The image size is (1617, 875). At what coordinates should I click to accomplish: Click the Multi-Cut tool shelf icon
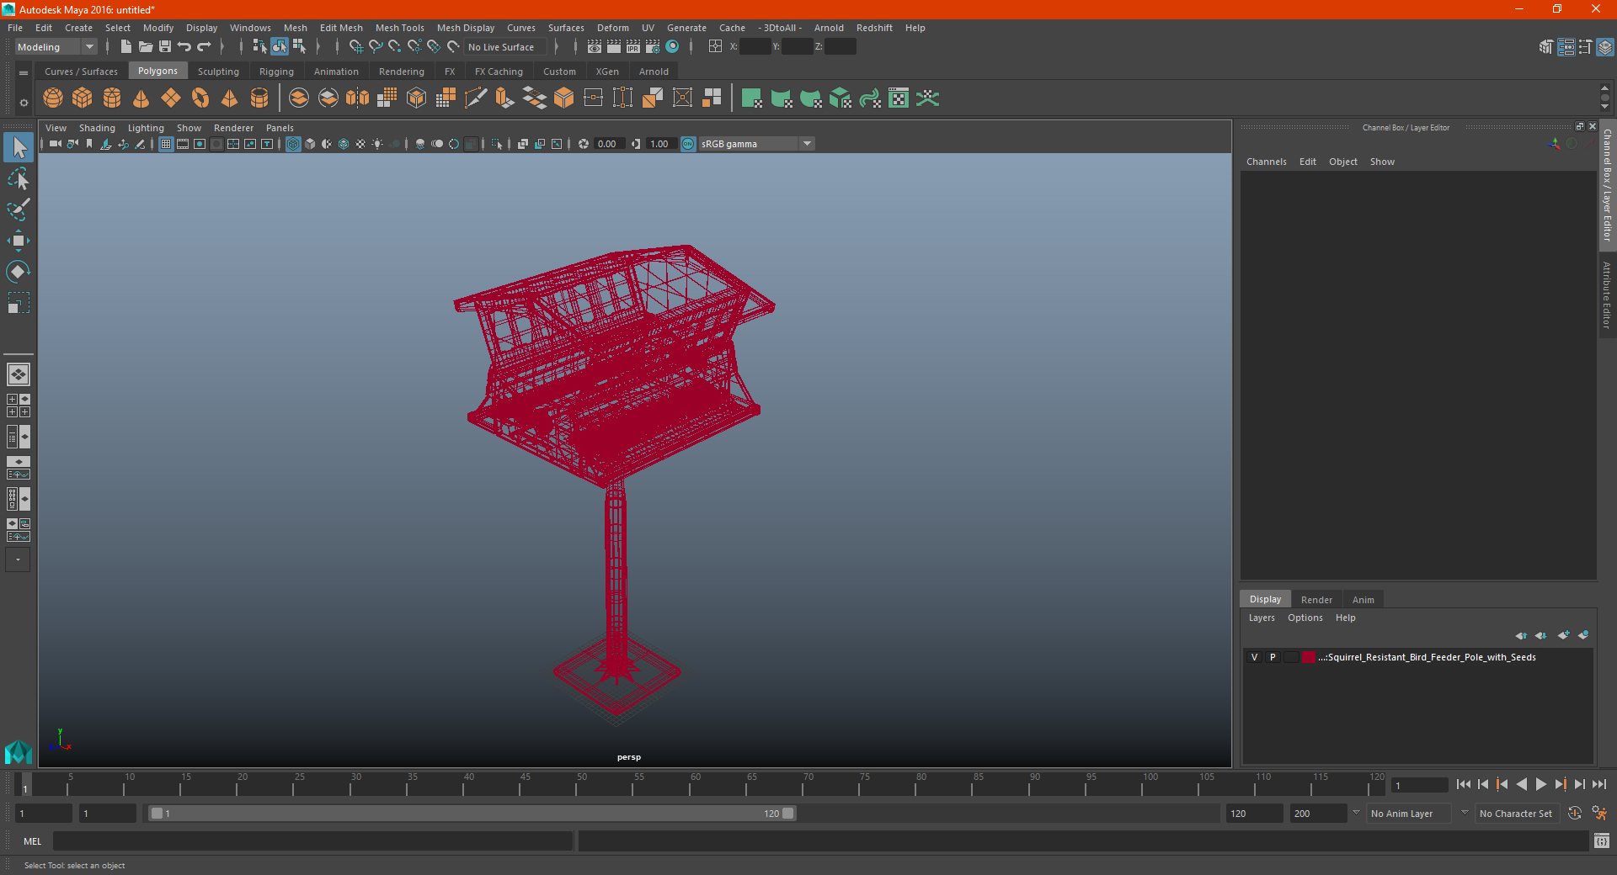pyautogui.click(x=475, y=98)
